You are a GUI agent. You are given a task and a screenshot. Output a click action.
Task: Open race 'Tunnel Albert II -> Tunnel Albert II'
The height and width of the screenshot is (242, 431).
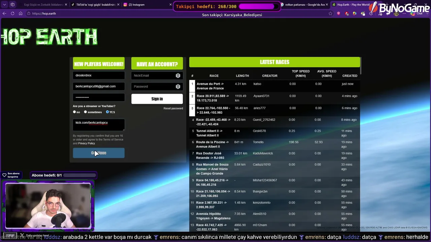209,133
